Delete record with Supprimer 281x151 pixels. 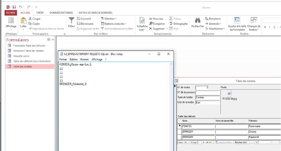point(157,29)
